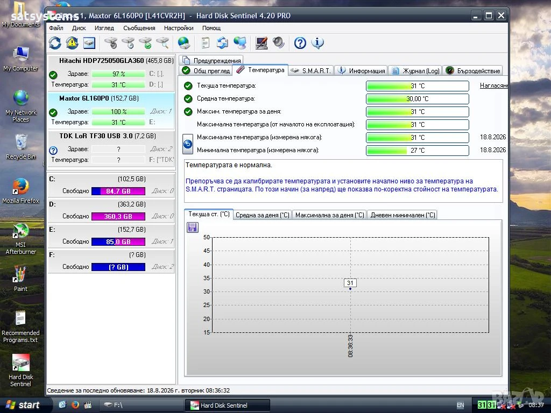Click the refresh icon with warning triangle
The height and width of the screenshot is (413, 551).
tap(72, 43)
